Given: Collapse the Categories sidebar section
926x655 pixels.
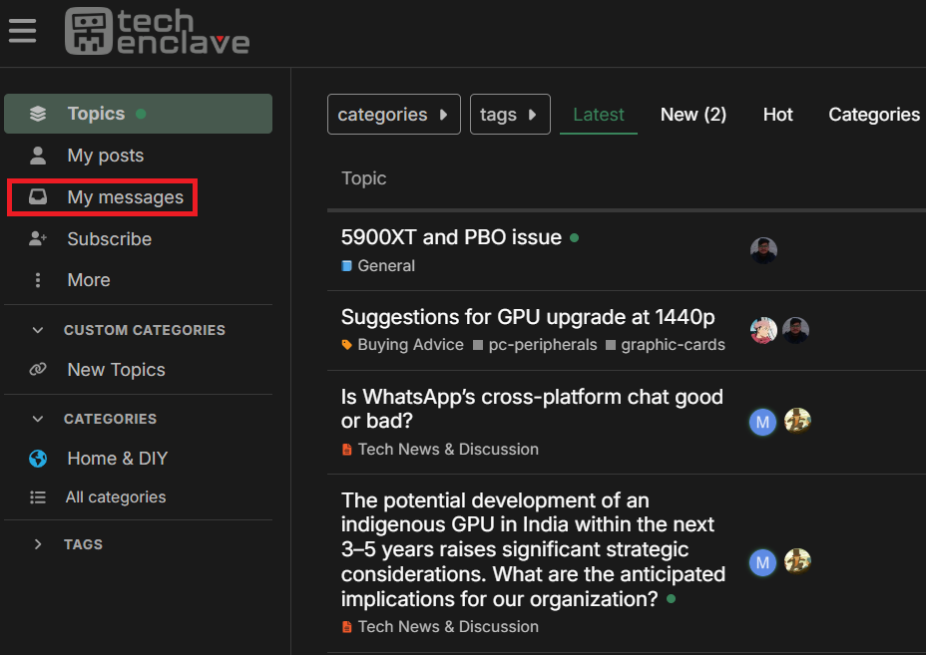Looking at the screenshot, I should (x=38, y=419).
